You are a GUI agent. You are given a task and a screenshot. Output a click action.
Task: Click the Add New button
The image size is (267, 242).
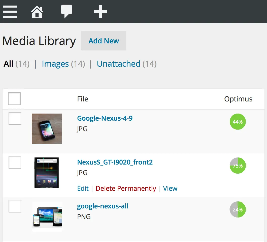click(x=104, y=41)
